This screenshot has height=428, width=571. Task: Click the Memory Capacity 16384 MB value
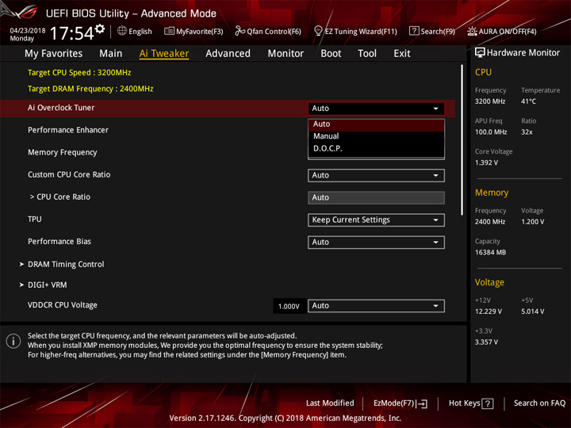(x=490, y=252)
